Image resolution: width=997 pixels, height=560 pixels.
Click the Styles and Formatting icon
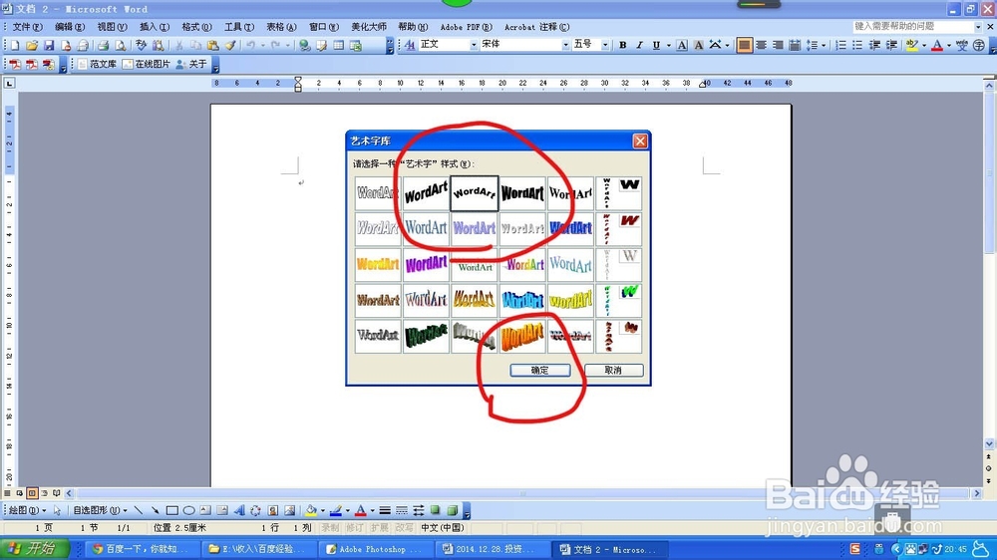pos(410,45)
